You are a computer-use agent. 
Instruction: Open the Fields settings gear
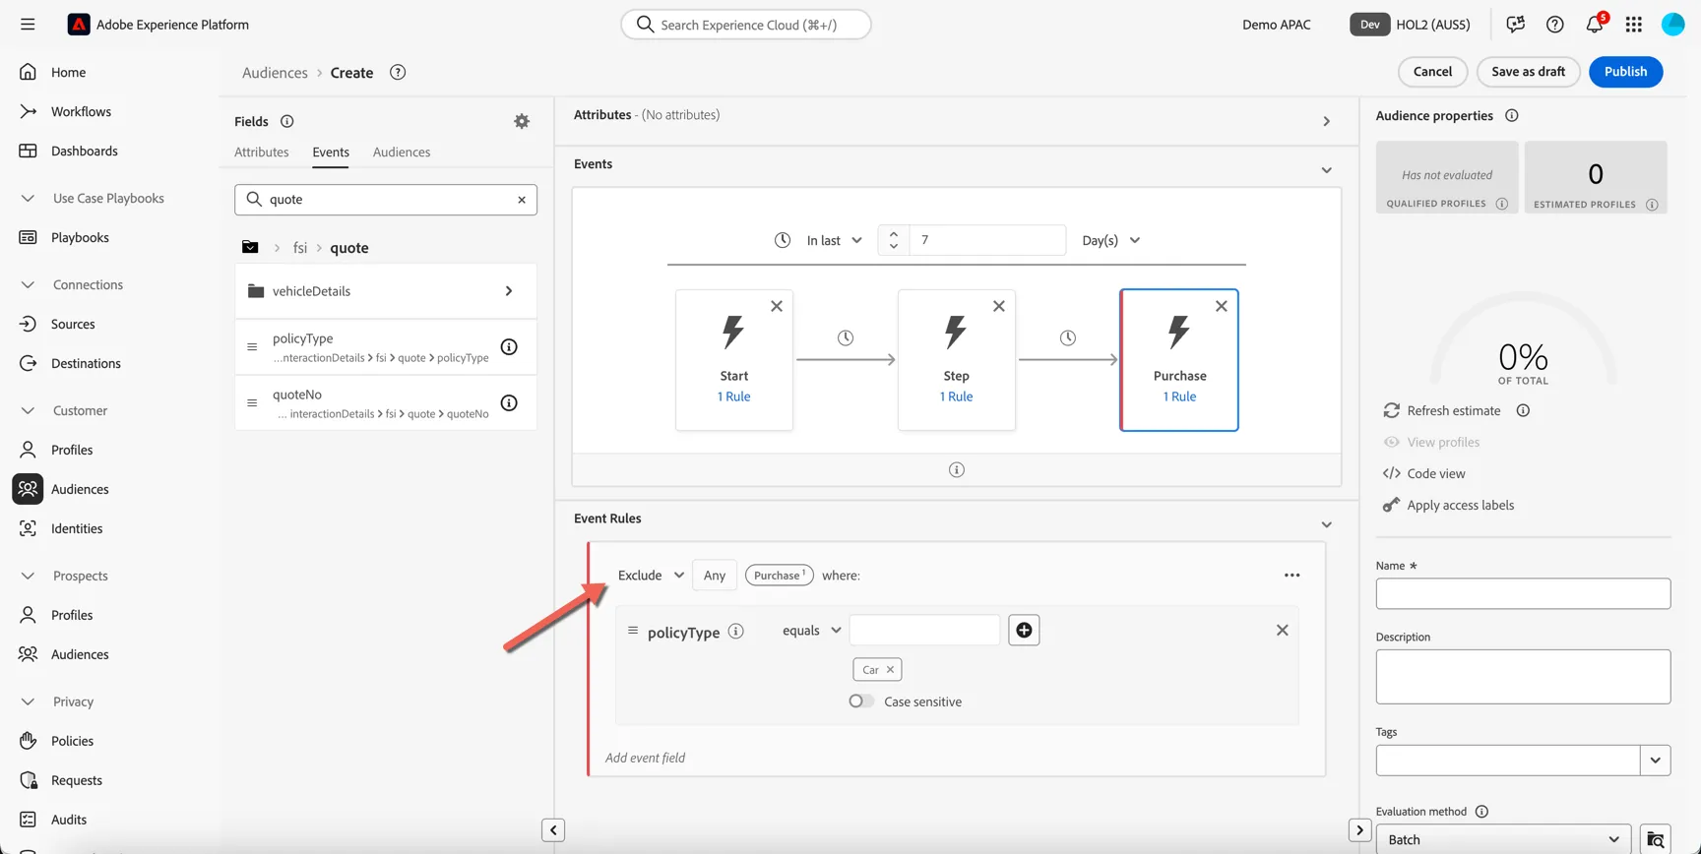(x=522, y=121)
